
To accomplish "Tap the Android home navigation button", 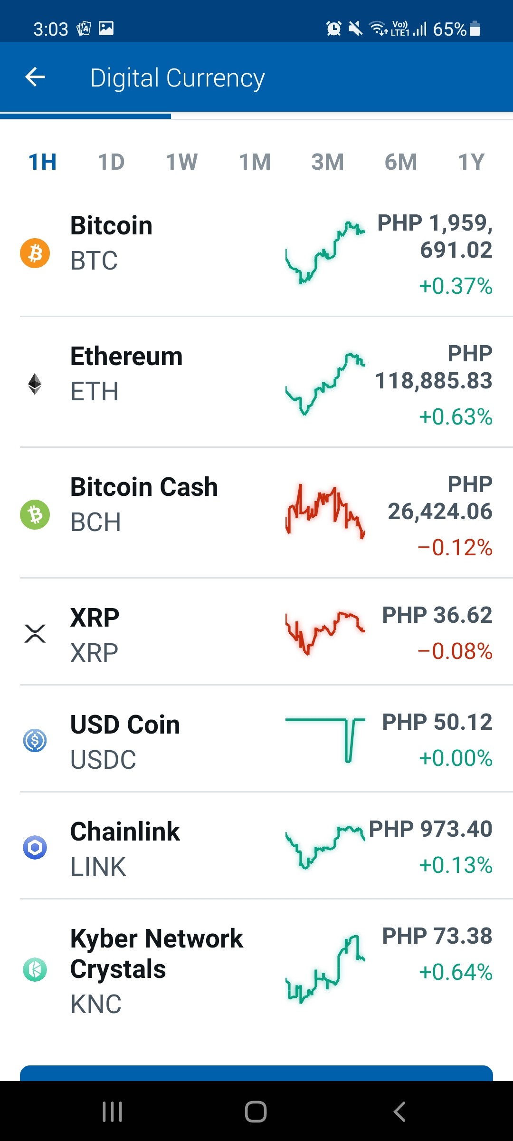I will (x=256, y=1112).
